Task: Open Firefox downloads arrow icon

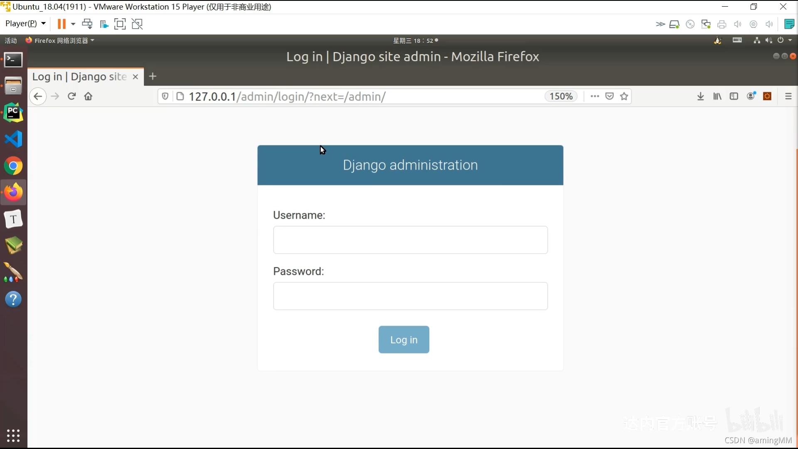Action: [x=700, y=96]
